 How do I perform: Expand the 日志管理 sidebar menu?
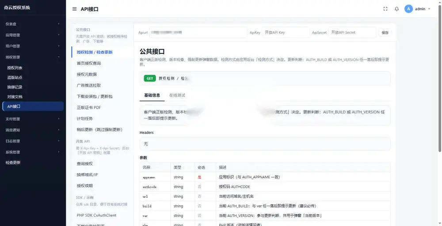click(x=33, y=141)
